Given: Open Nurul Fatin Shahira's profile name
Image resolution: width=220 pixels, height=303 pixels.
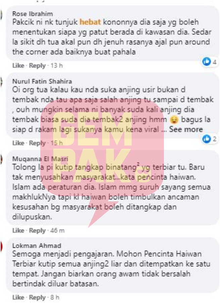Looking at the screenshot, I should coord(42,81).
